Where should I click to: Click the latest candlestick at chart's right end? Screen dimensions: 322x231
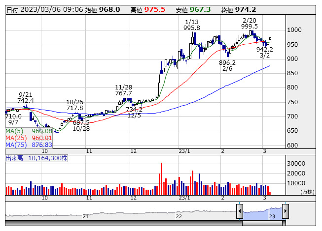click(x=270, y=38)
